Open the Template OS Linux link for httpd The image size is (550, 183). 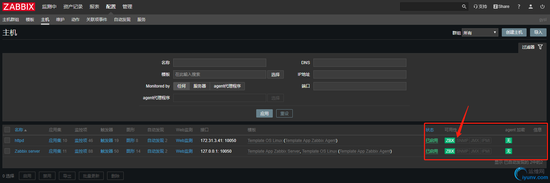[265, 141]
